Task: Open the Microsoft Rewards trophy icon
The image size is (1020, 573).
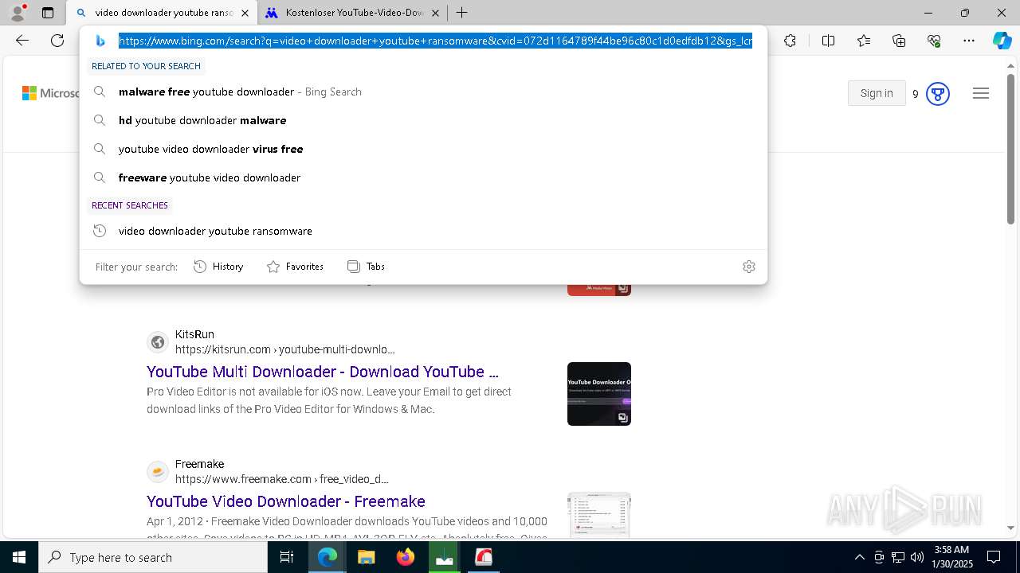Action: pyautogui.click(x=938, y=94)
